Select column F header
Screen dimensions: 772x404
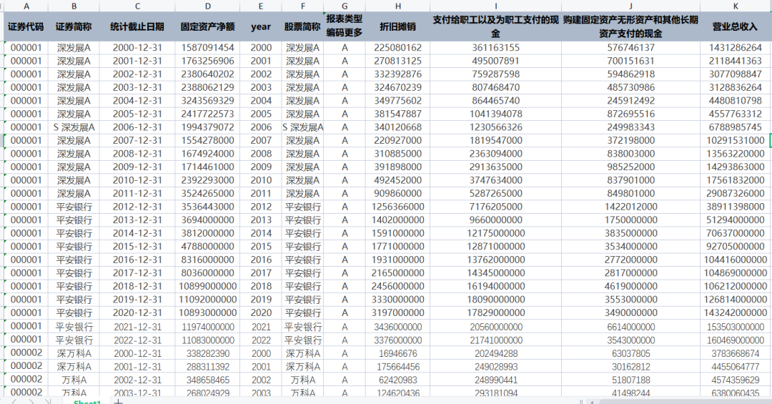click(302, 6)
